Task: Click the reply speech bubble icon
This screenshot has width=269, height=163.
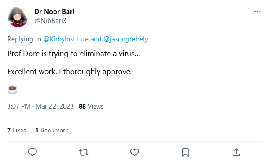Action: [32, 152]
